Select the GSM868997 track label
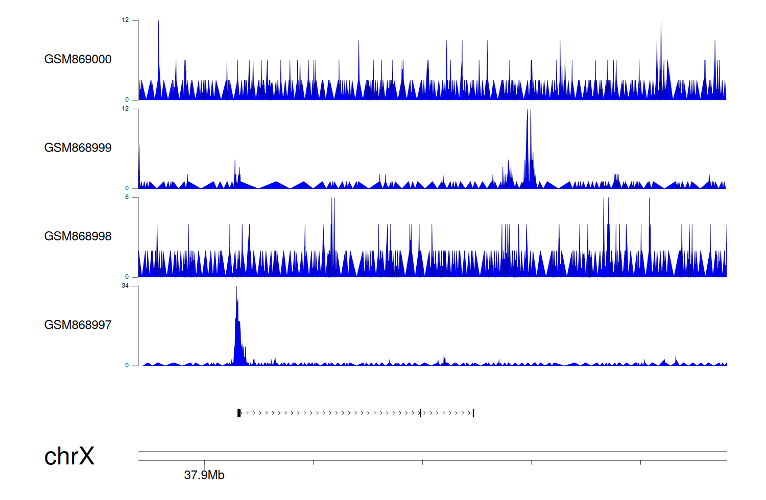 point(78,325)
